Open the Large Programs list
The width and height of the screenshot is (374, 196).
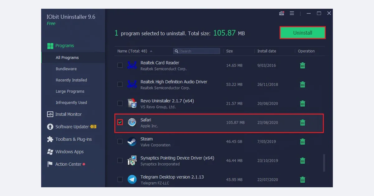(70, 91)
